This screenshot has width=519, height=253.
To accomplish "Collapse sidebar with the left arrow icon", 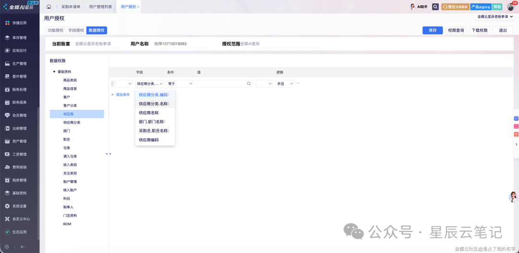I will 23,246.
